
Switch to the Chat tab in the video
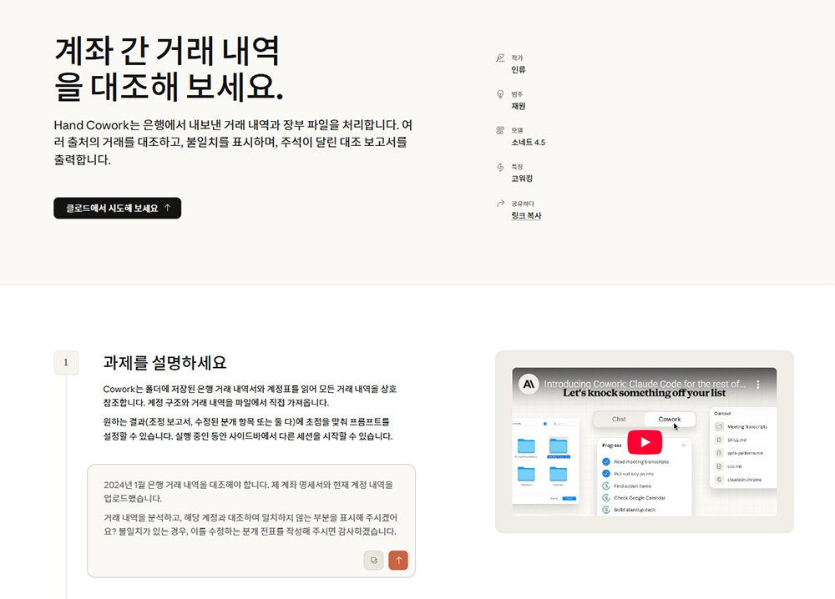(619, 419)
